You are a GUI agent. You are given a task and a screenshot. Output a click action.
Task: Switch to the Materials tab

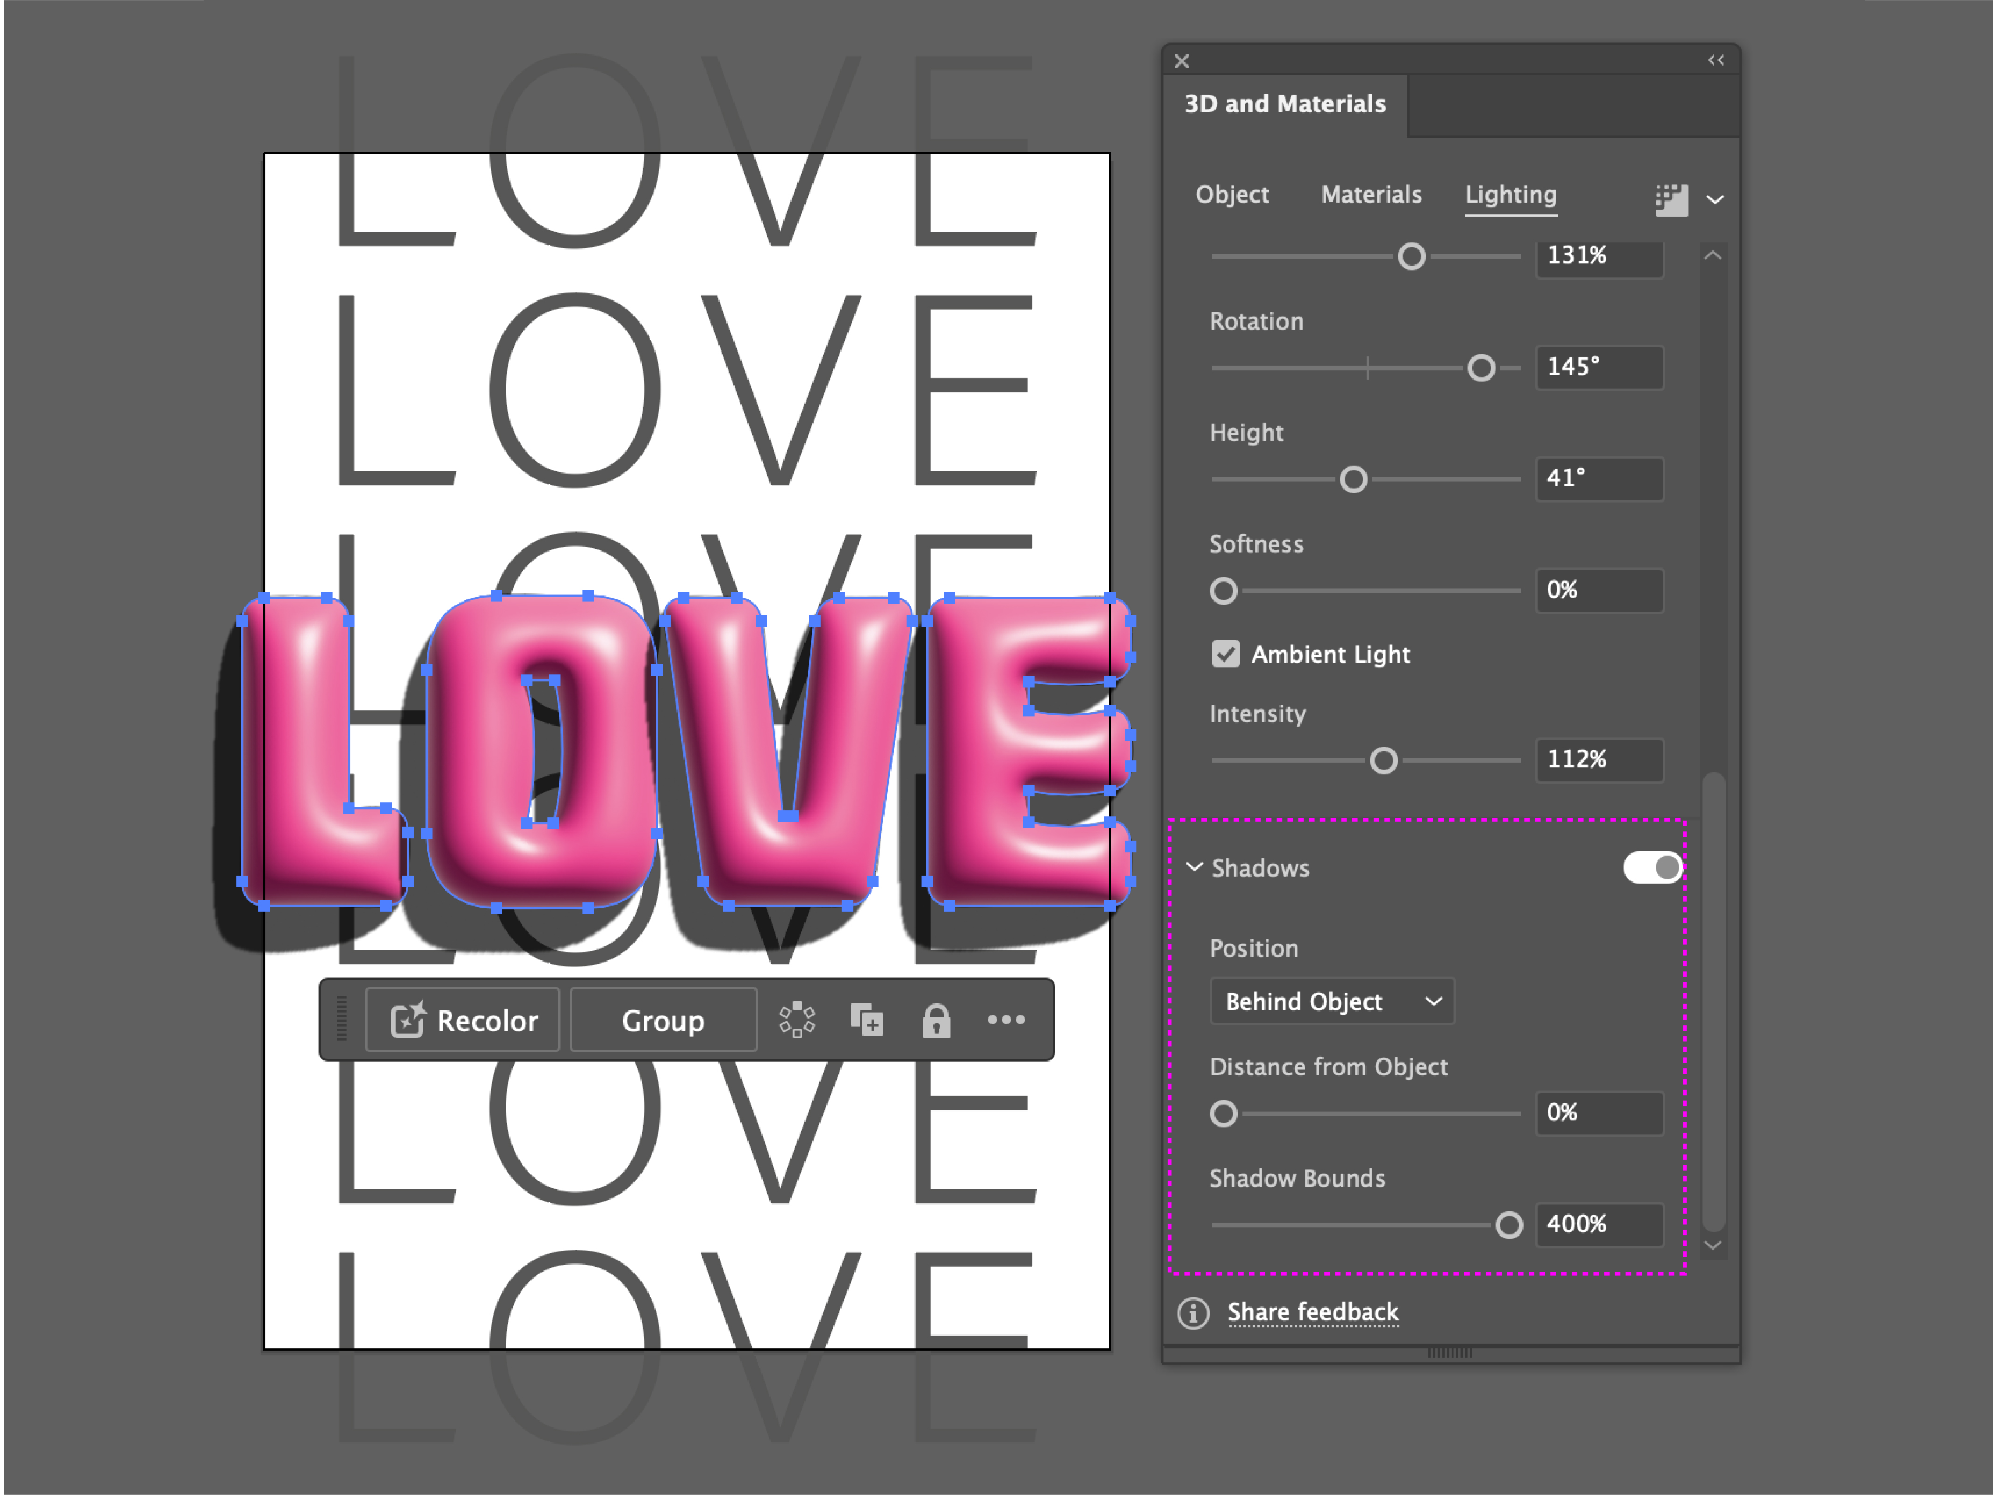tap(1370, 195)
